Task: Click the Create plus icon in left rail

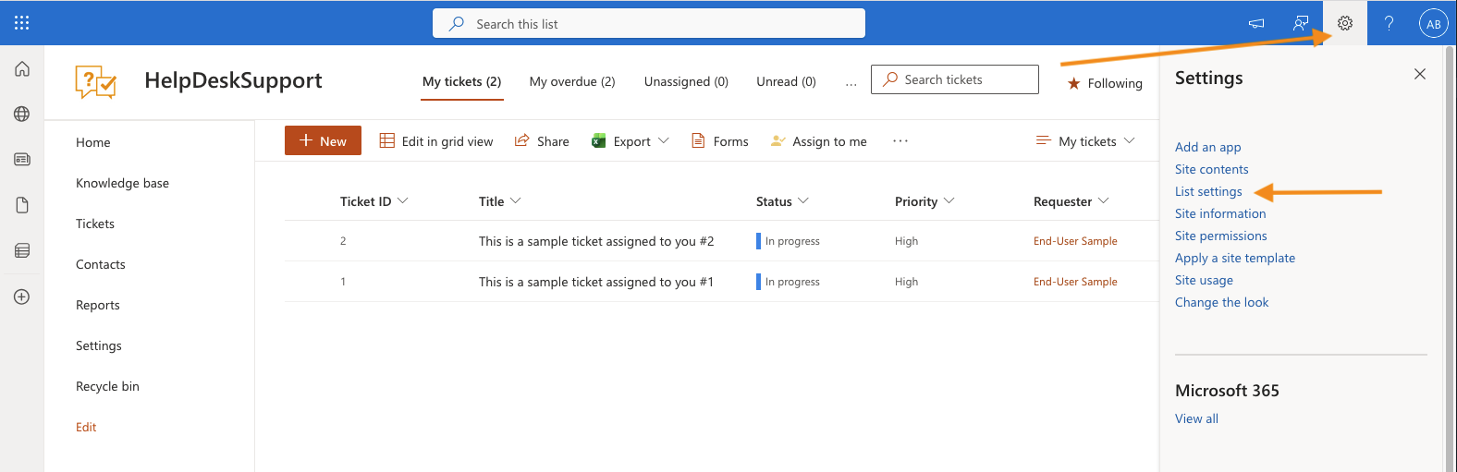Action: (x=22, y=297)
